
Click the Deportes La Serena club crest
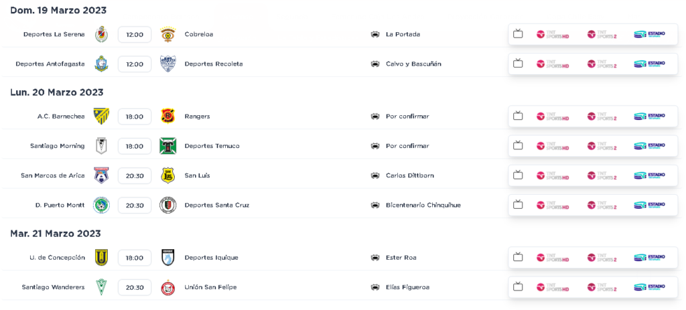point(102,34)
